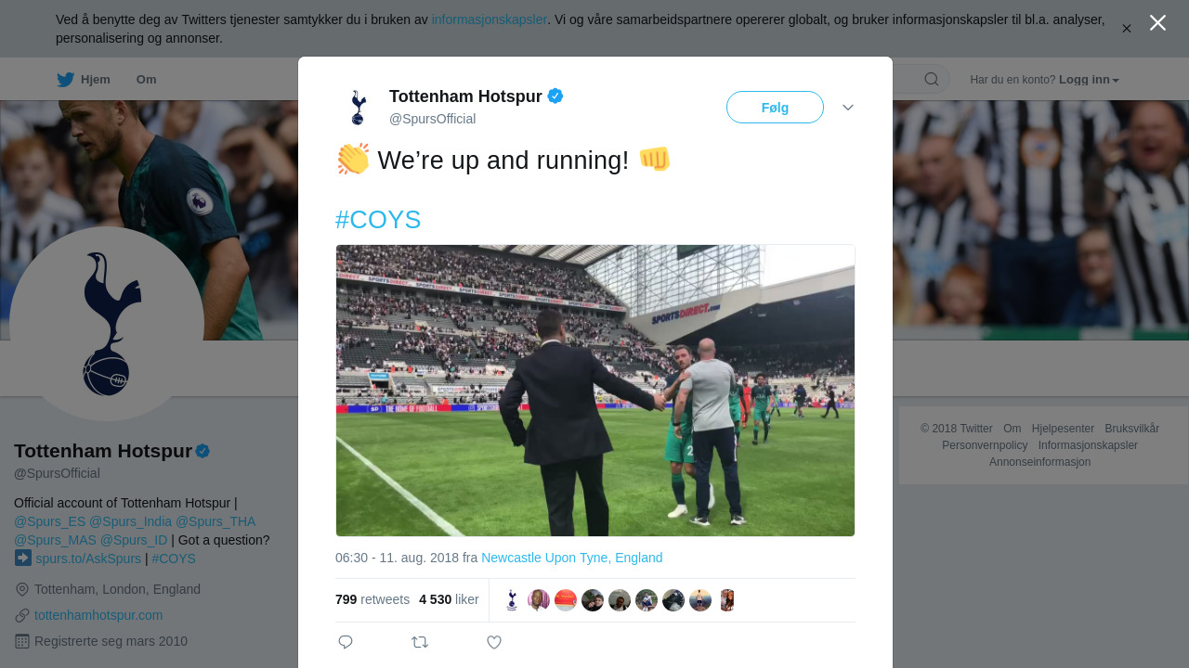Image resolution: width=1189 pixels, height=668 pixels.
Task: Open Newcastle Upon Tyne, England location link
Action: click(572, 558)
